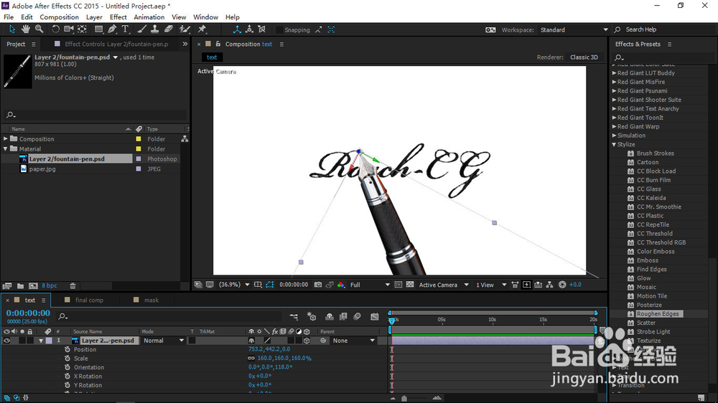Expand the Composition folder
This screenshot has height=403, width=718.
click(6, 138)
